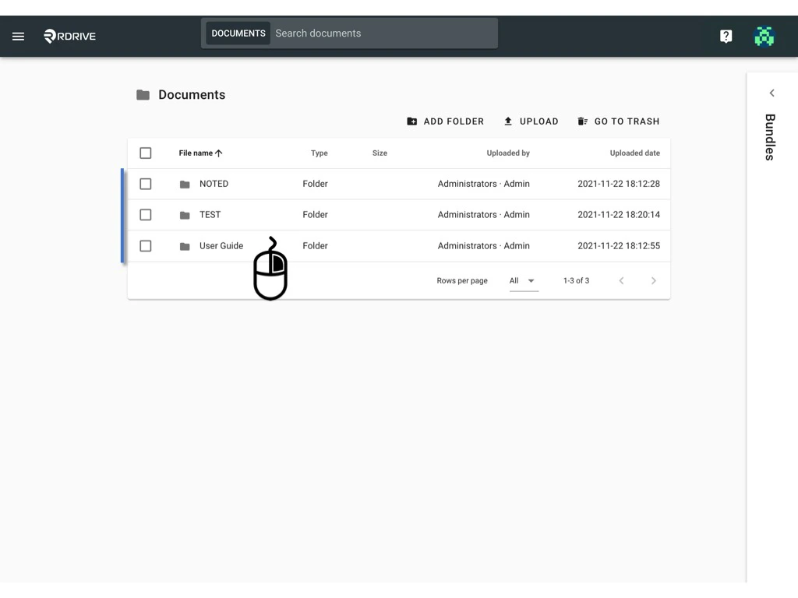Screen dimensions: 798x598
Task: Click the ADD FOLDER button
Action: (x=445, y=121)
